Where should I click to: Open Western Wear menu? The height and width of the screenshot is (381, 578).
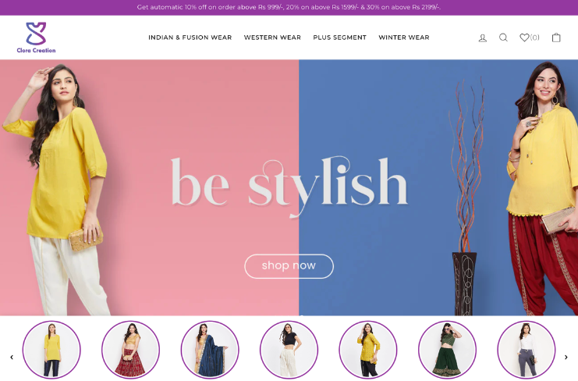pyautogui.click(x=272, y=37)
